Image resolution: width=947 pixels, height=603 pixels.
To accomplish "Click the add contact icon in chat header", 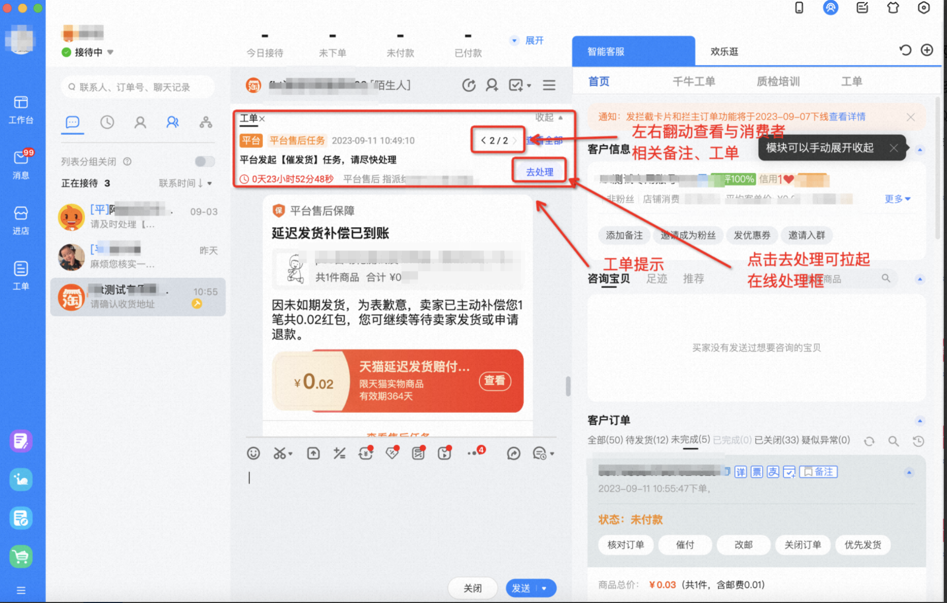I will [x=492, y=85].
